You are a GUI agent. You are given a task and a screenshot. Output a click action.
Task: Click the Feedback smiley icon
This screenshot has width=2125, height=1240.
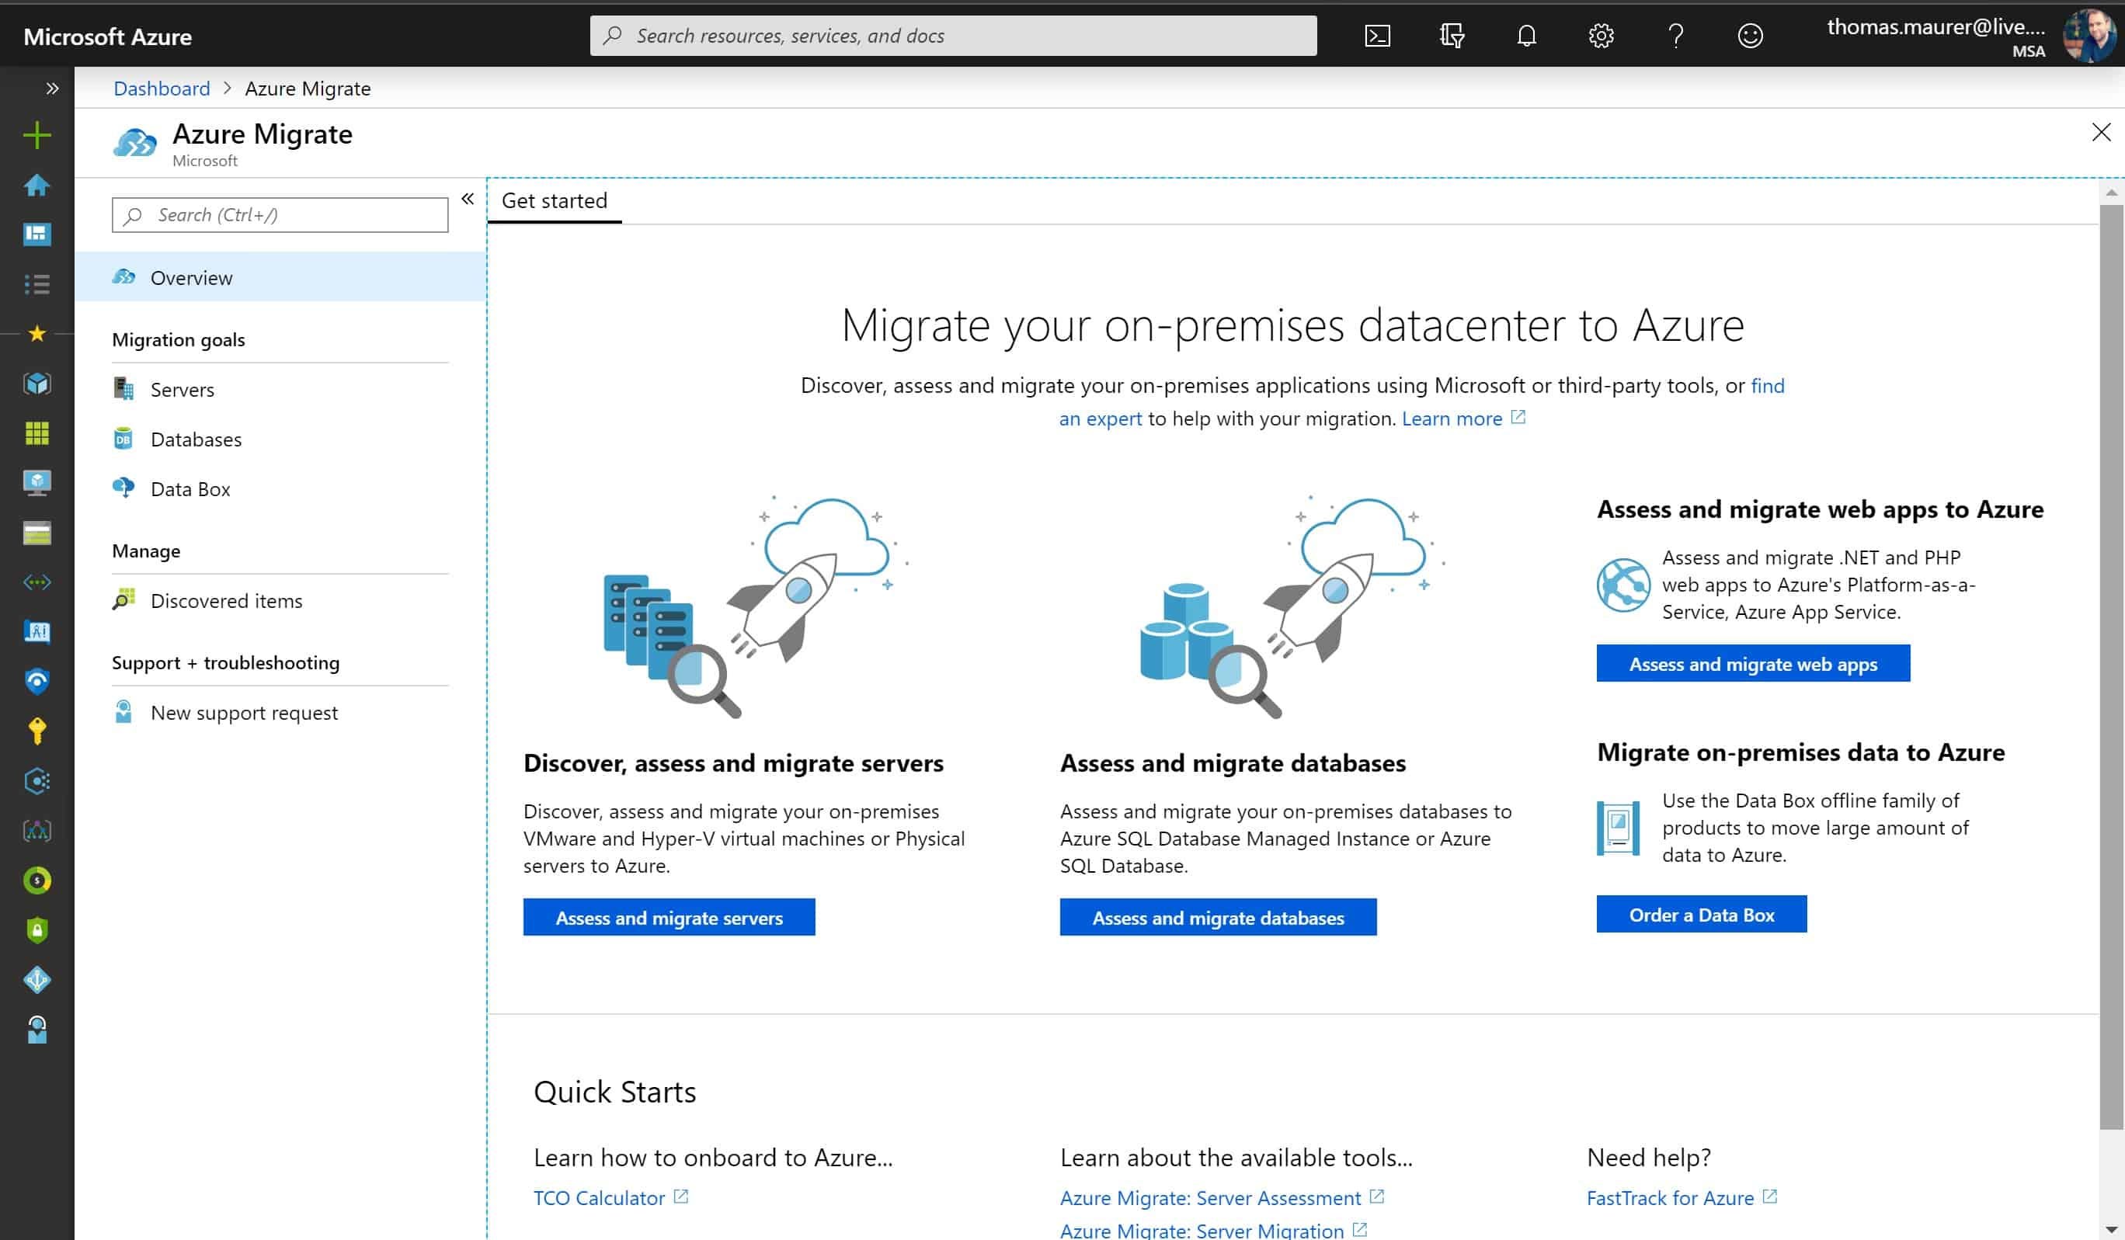(x=1750, y=36)
